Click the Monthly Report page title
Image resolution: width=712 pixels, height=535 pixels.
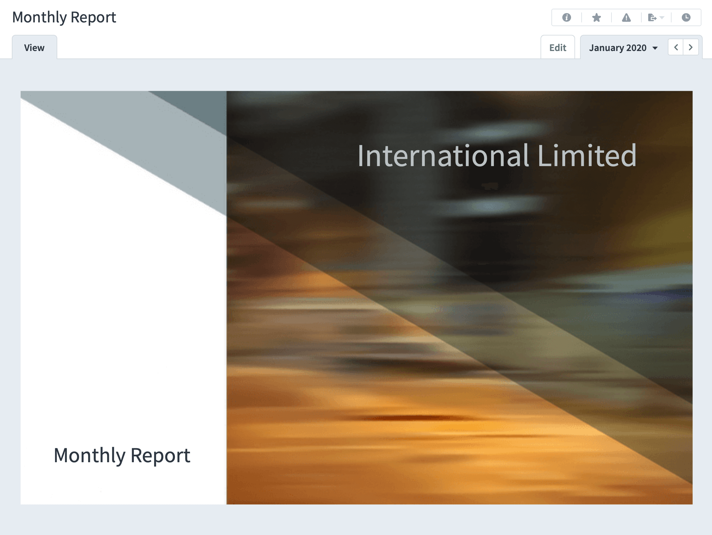64,17
